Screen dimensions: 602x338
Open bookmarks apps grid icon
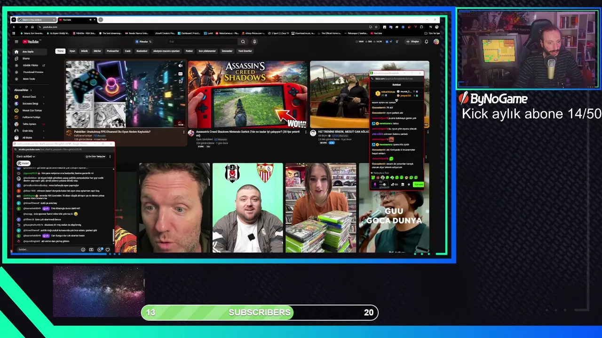click(x=14, y=33)
